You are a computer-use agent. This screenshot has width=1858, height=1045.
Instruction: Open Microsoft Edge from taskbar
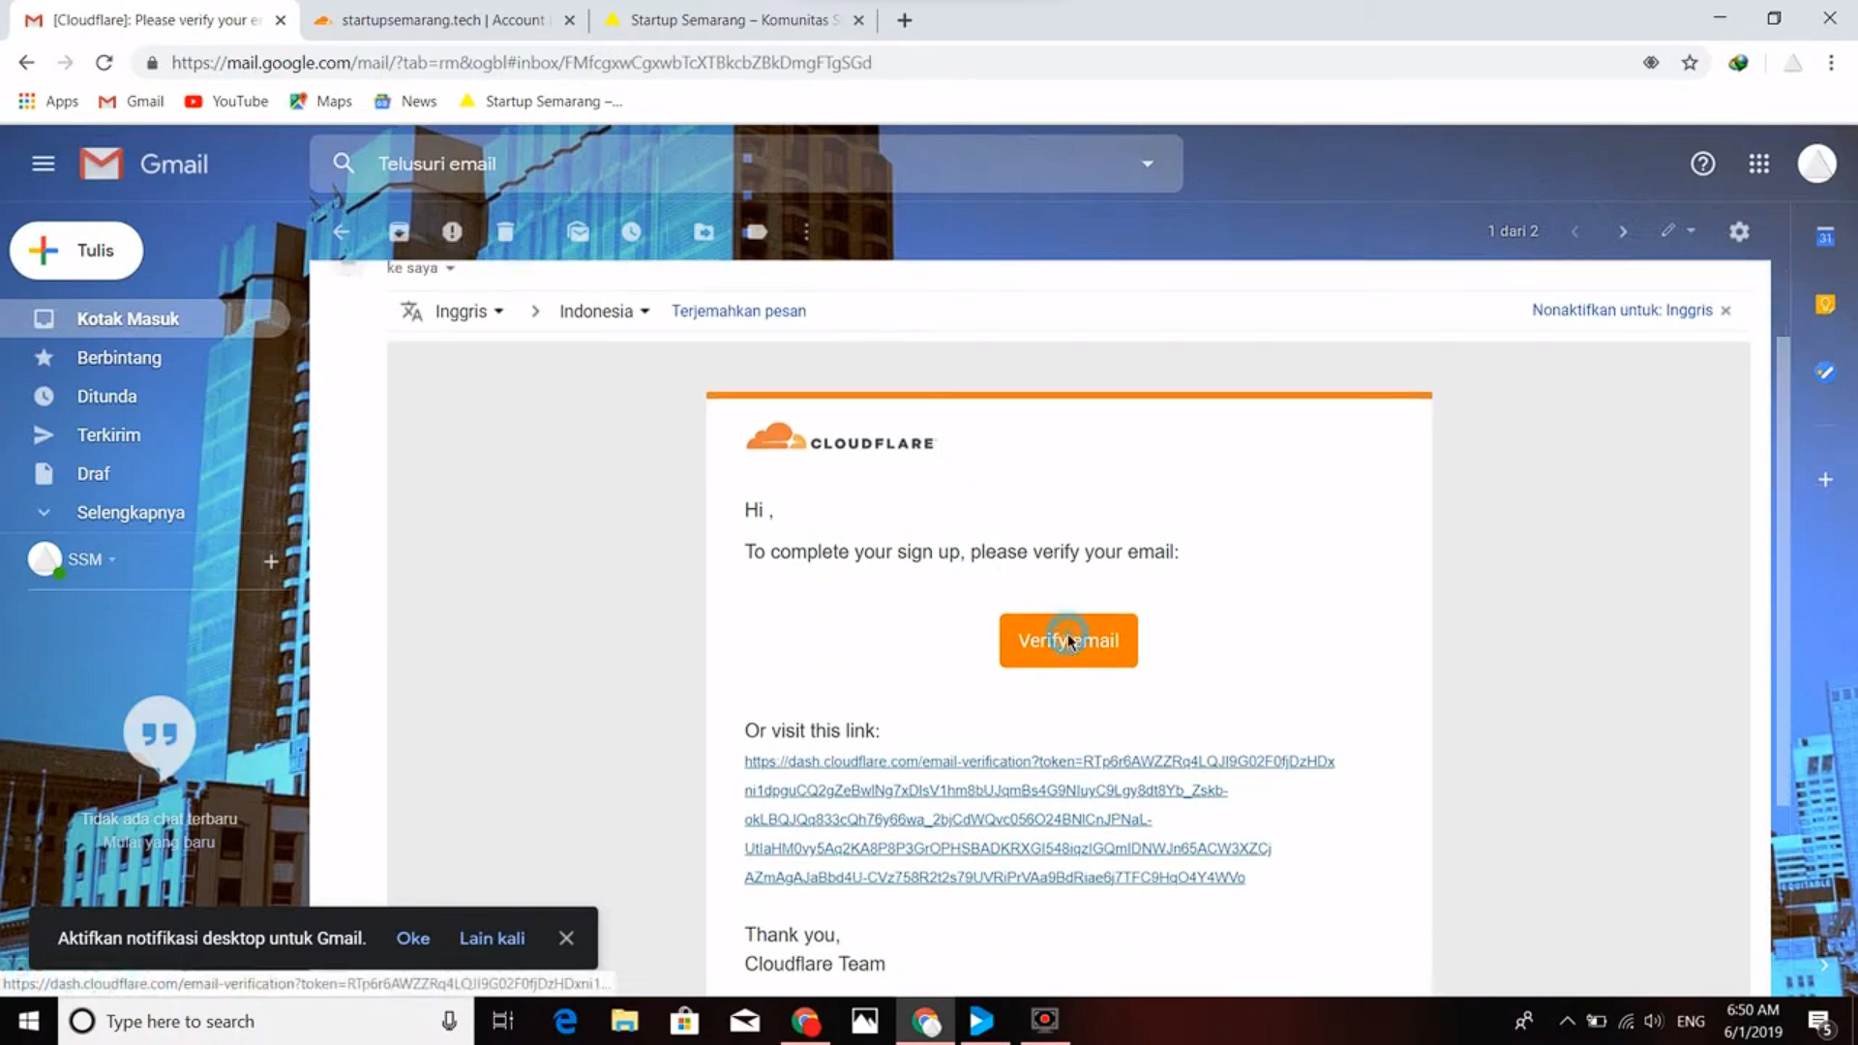[565, 1021]
